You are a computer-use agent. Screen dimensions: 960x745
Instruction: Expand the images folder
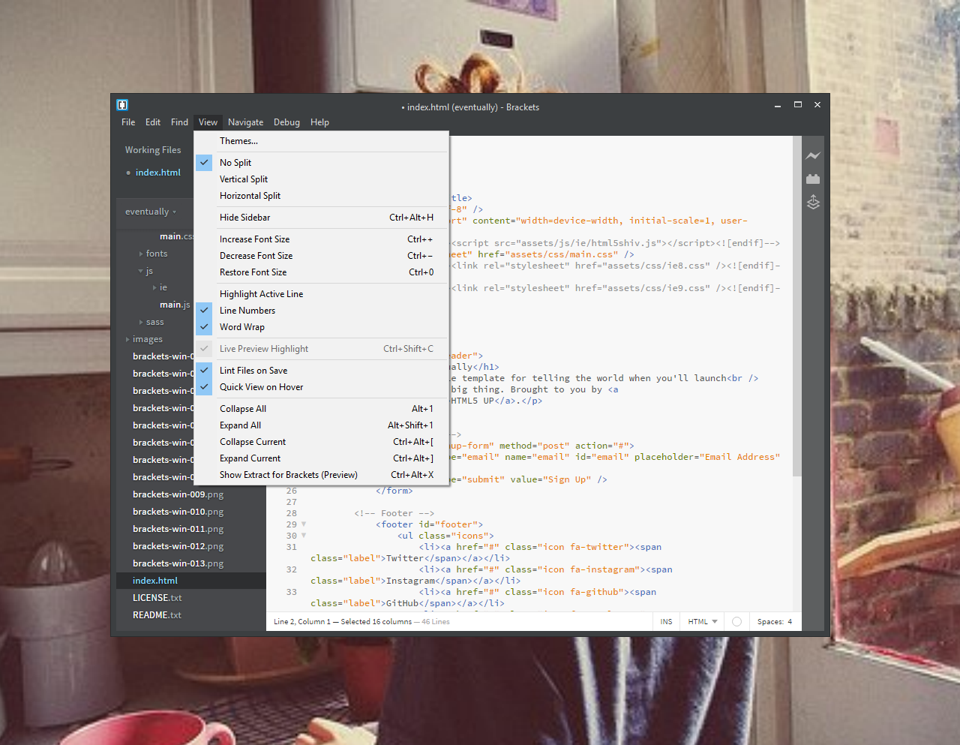coord(127,340)
